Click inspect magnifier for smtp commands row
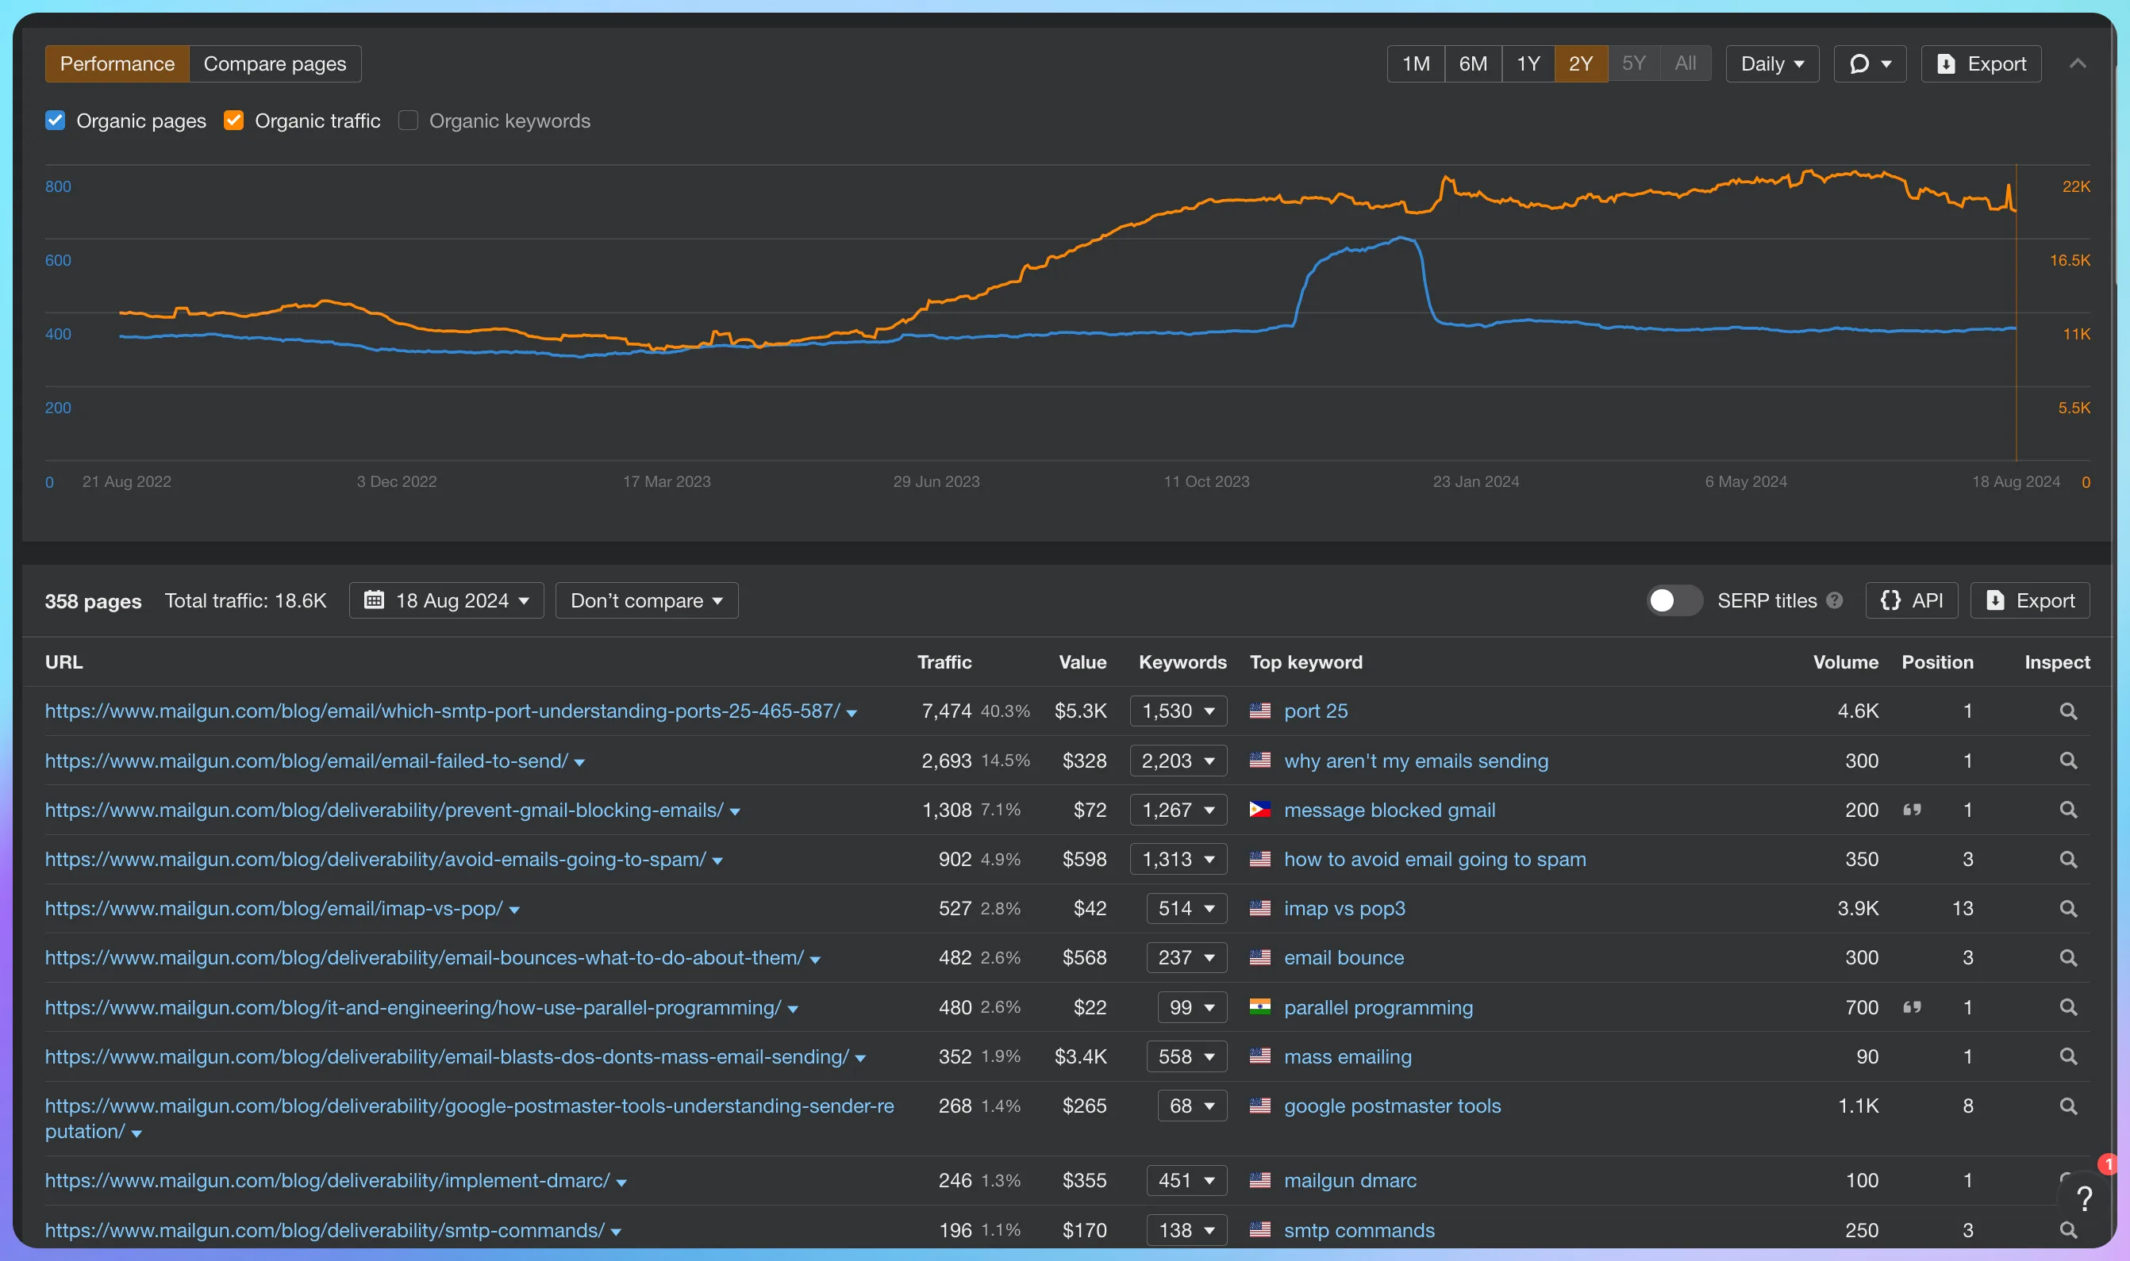Image resolution: width=2130 pixels, height=1261 pixels. click(2068, 1229)
